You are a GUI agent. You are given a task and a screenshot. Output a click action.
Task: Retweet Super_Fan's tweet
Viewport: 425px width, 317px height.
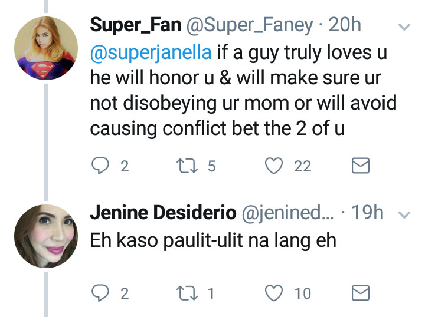[188, 167]
